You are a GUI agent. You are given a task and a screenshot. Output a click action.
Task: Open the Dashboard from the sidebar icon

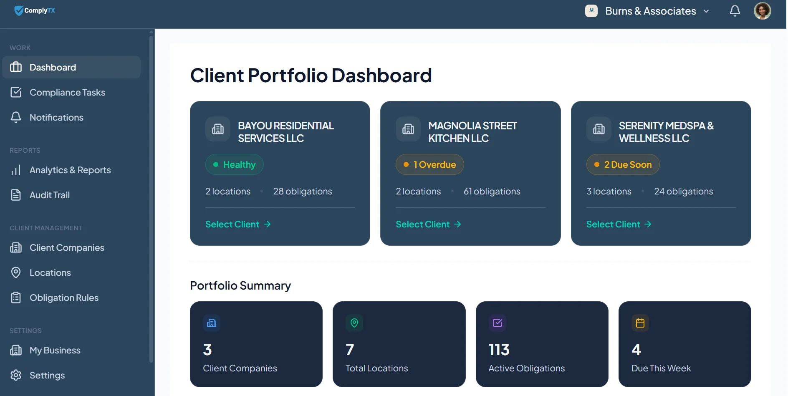16,67
